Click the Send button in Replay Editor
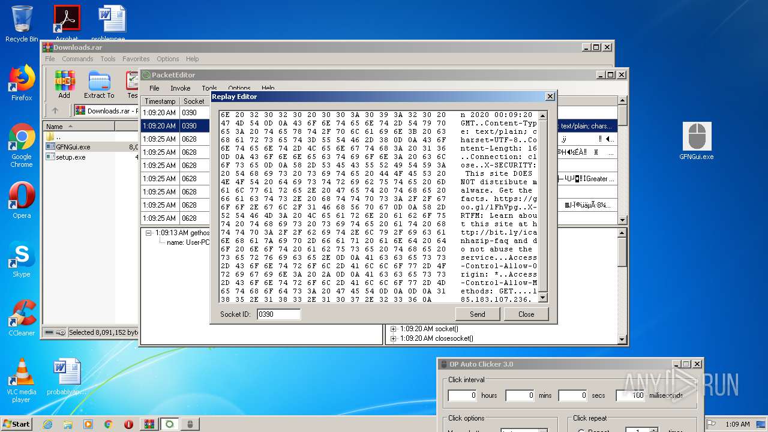Viewport: 768px width, 432px height. [x=478, y=314]
